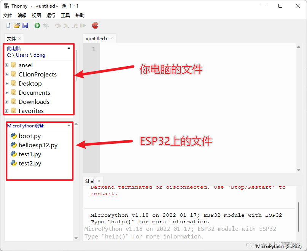
Task: Click the MicroPython (ESP32) interpreter selector
Action: click(x=278, y=246)
